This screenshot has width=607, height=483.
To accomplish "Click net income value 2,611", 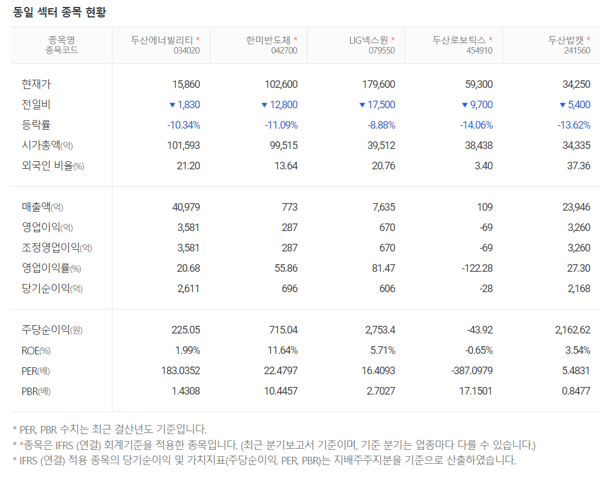I will (189, 289).
